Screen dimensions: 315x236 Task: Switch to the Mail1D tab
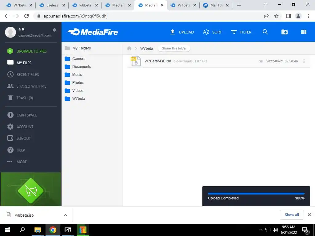[x=216, y=5]
